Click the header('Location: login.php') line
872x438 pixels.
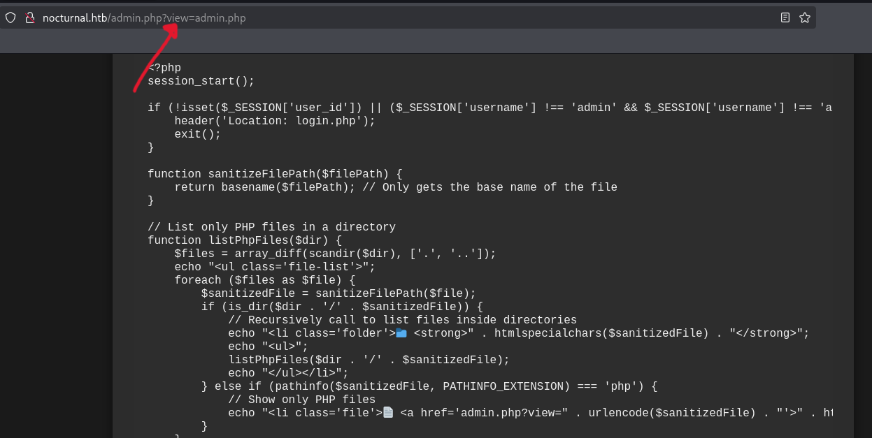point(275,121)
